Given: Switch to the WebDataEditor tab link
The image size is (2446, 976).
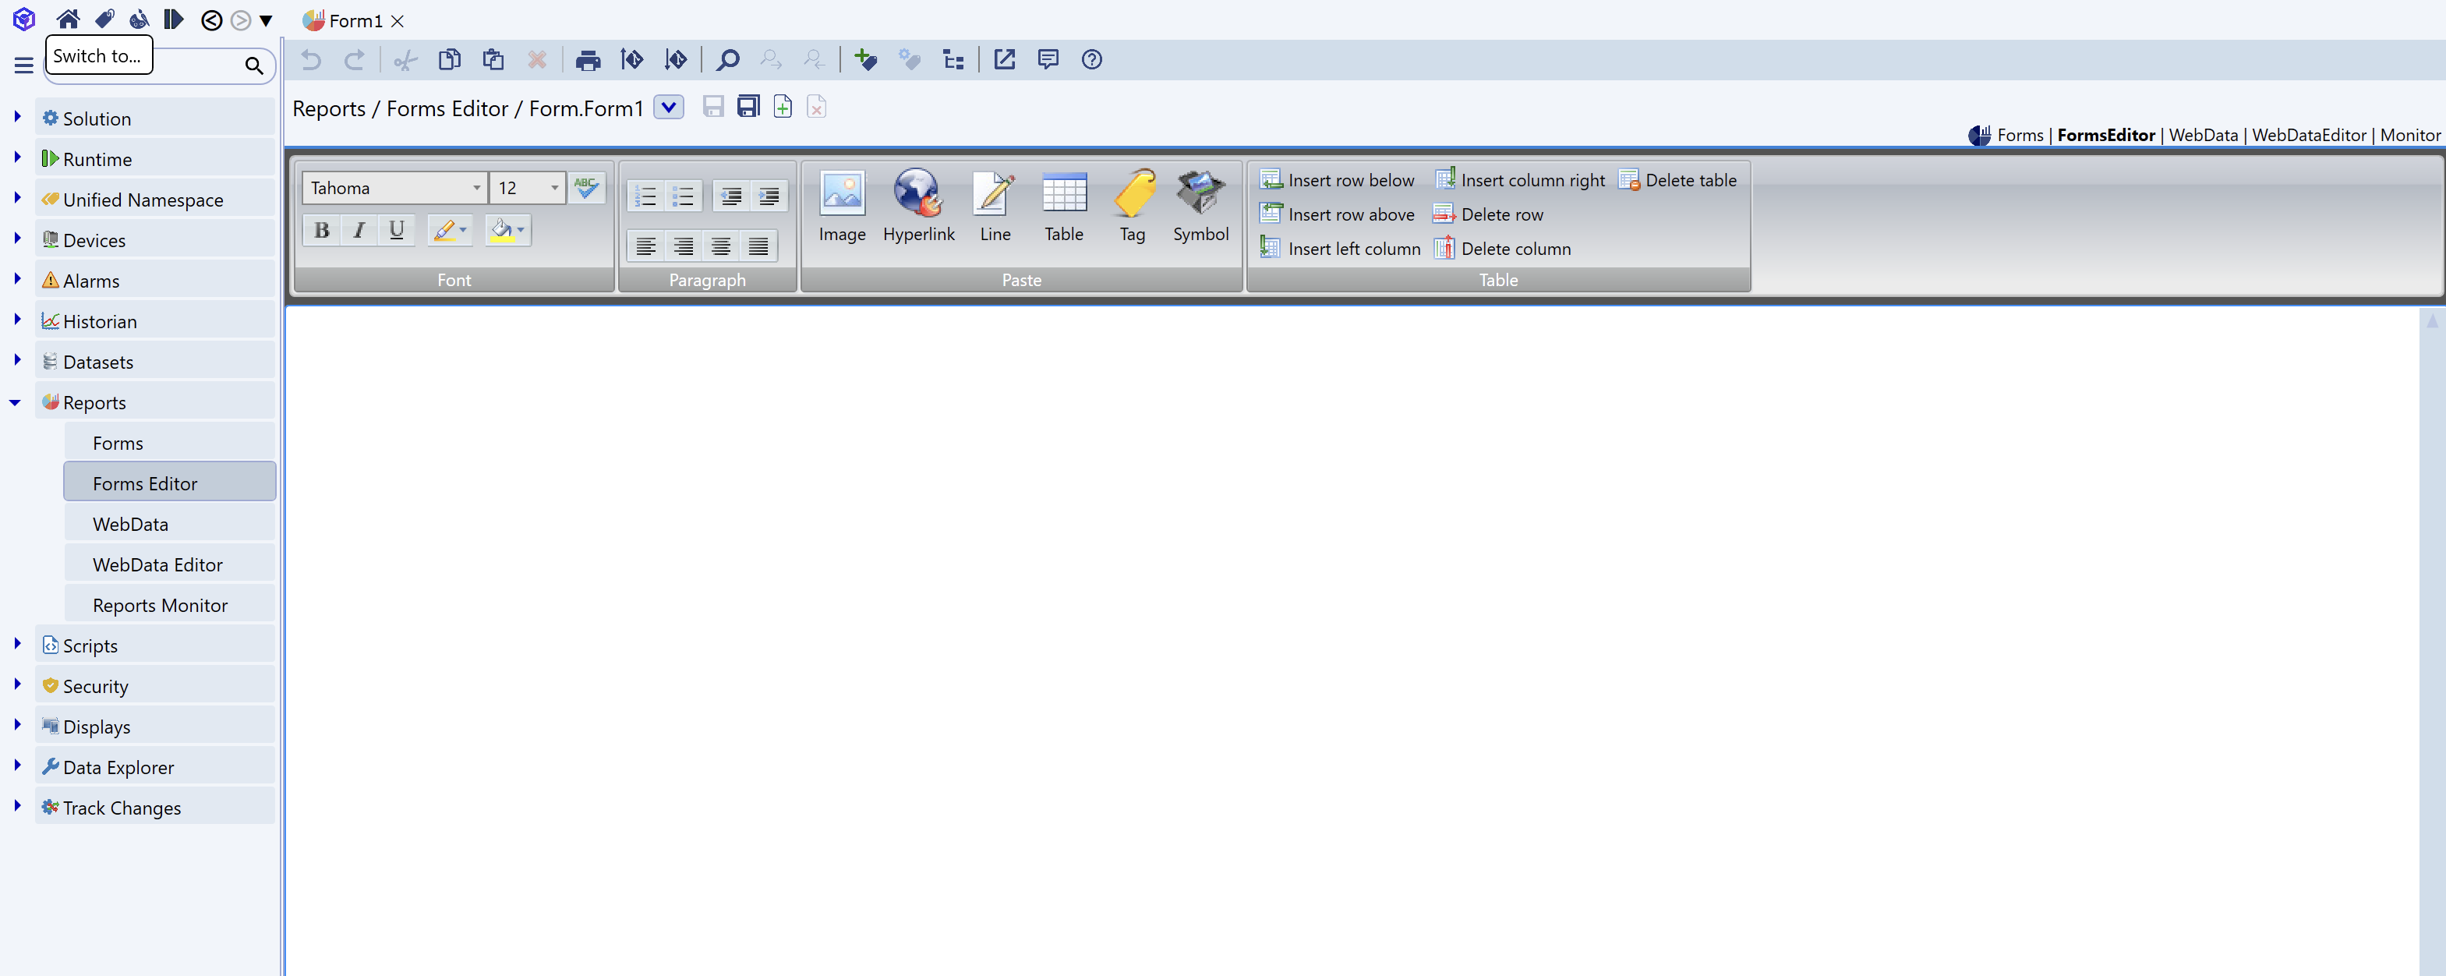Looking at the screenshot, I should (x=2308, y=136).
